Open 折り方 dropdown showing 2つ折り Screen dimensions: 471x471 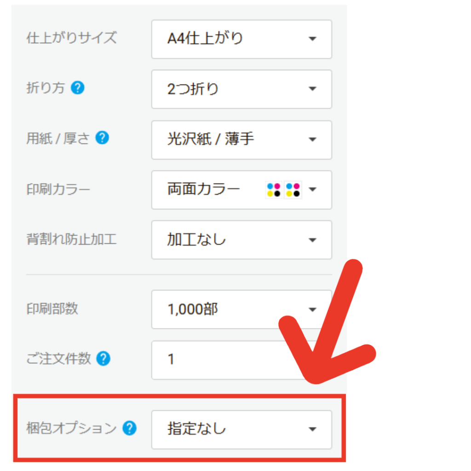(241, 89)
